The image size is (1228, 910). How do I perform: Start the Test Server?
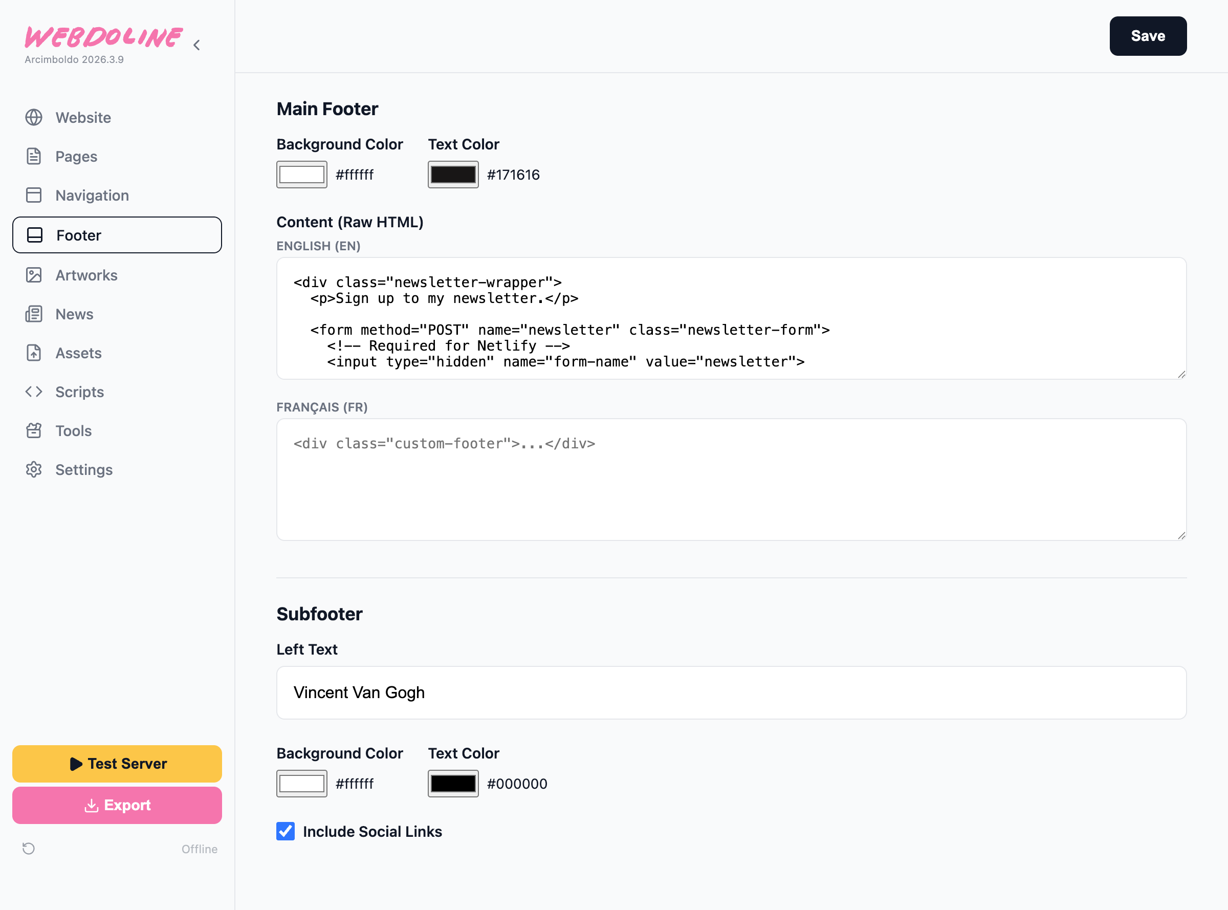117,764
